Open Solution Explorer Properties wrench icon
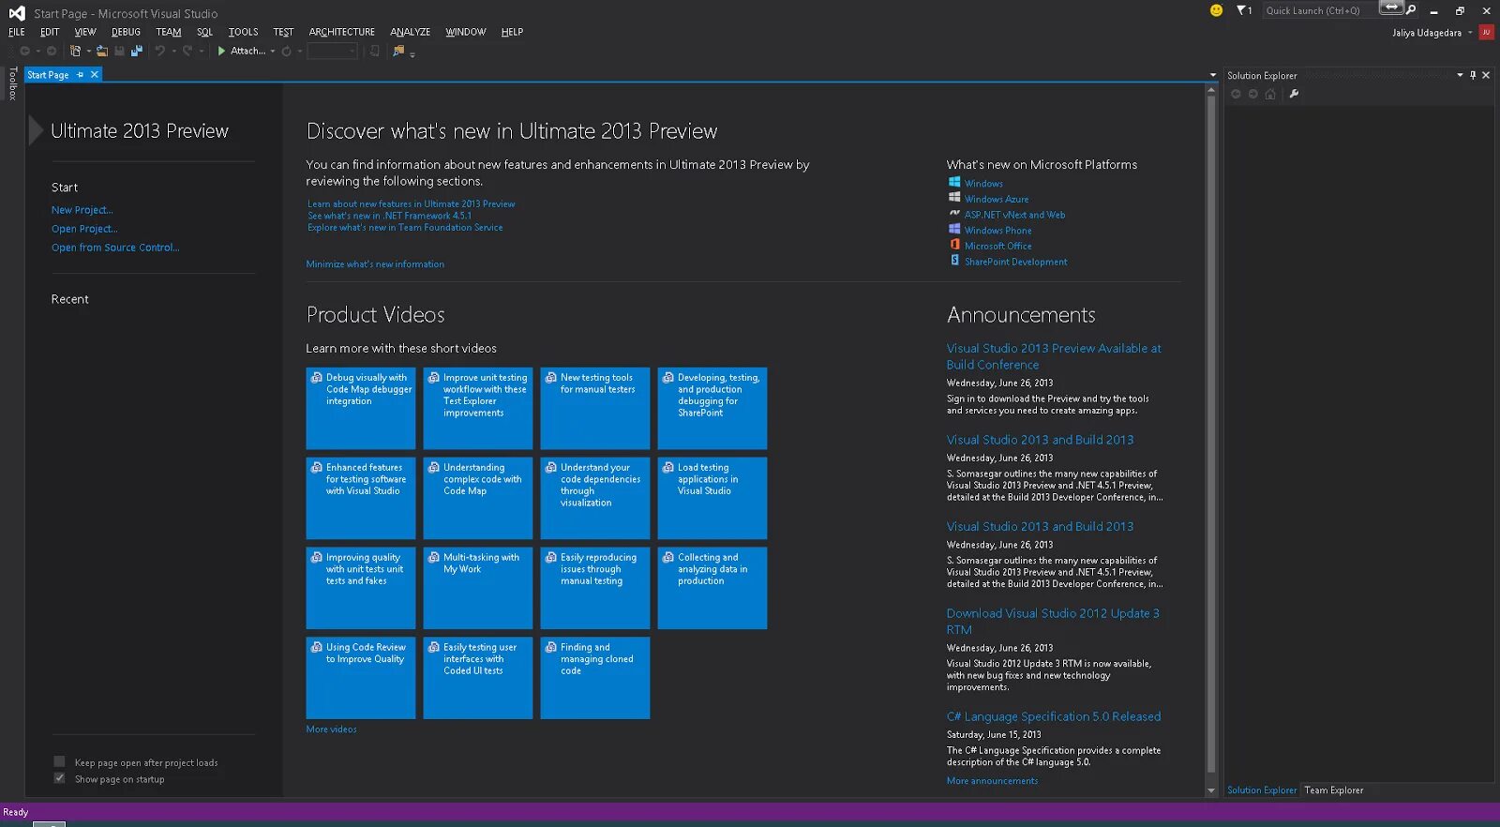Viewport: 1500px width, 827px height. [1294, 94]
